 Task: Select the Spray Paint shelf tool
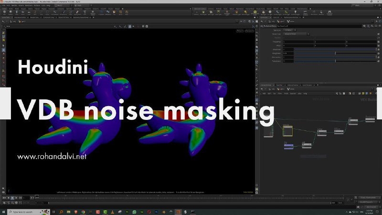[77, 12]
